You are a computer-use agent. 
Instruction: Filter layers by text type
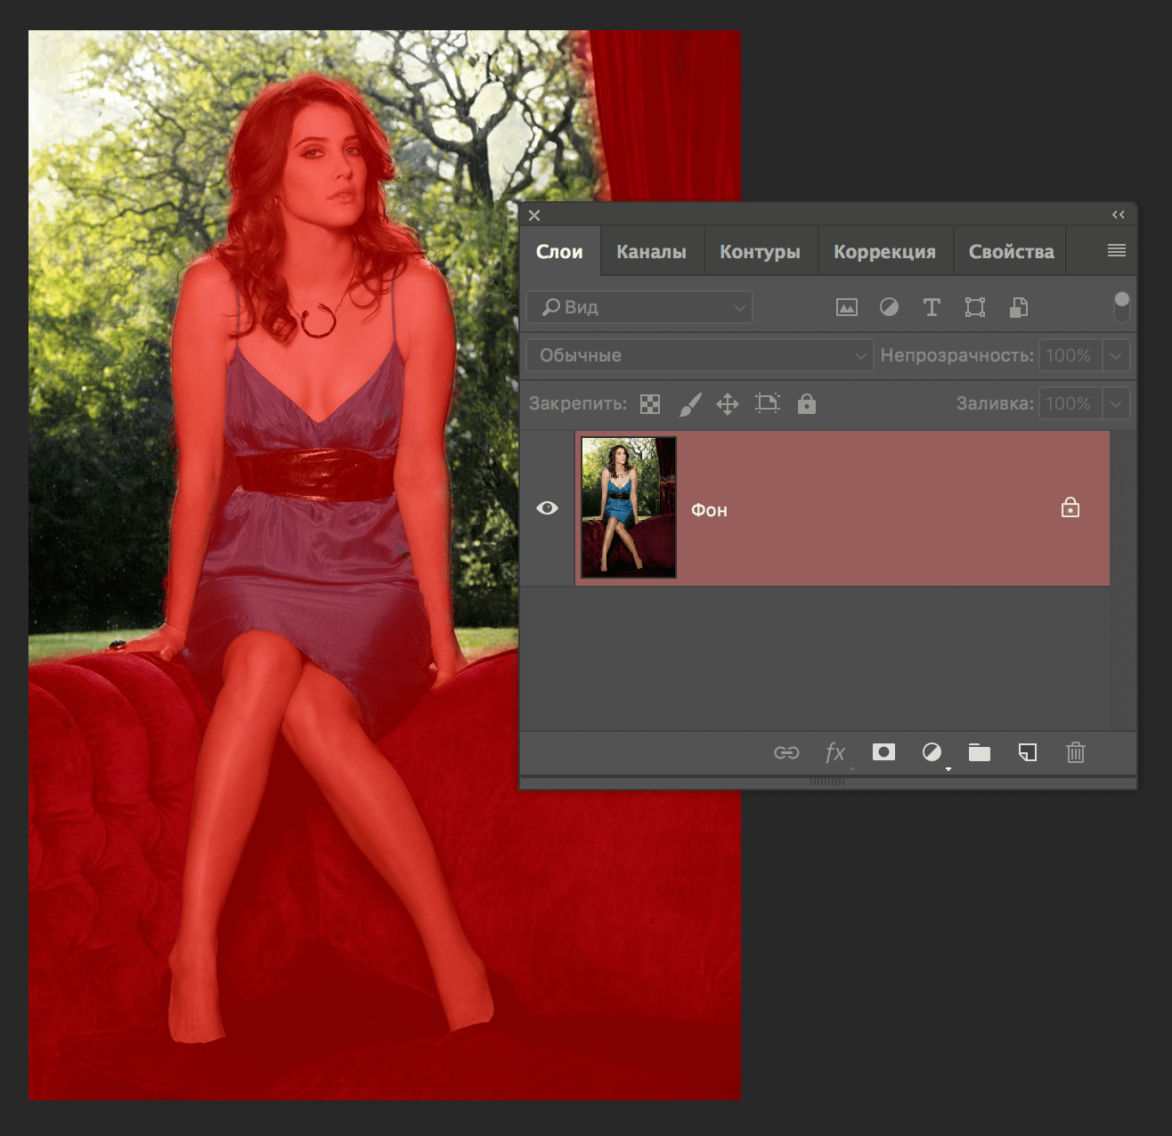(x=932, y=307)
